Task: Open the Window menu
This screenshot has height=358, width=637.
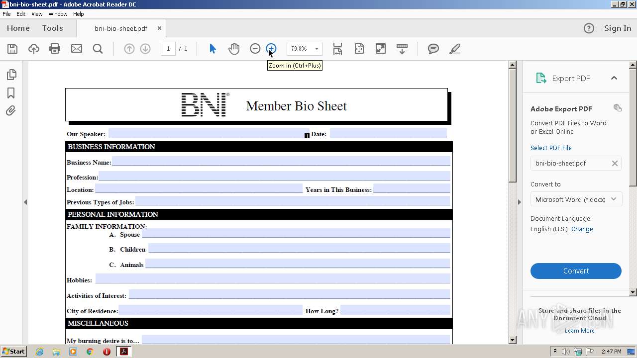Action: pos(58,14)
